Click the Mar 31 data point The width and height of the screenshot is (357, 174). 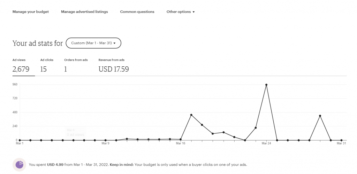click(341, 140)
